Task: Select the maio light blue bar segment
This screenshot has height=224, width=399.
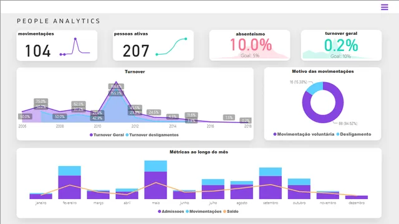Action: point(155,166)
